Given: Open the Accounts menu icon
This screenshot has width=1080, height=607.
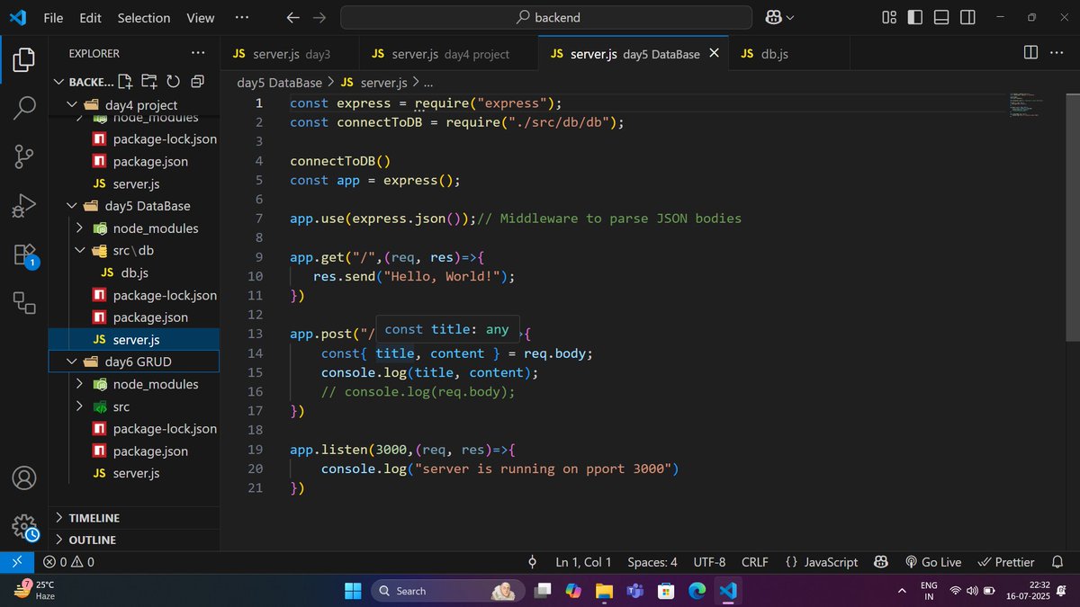Looking at the screenshot, I should point(24,477).
